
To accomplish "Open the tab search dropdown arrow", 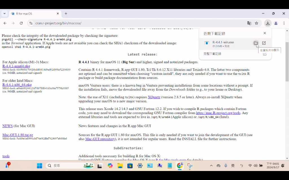I will click(5, 13).
